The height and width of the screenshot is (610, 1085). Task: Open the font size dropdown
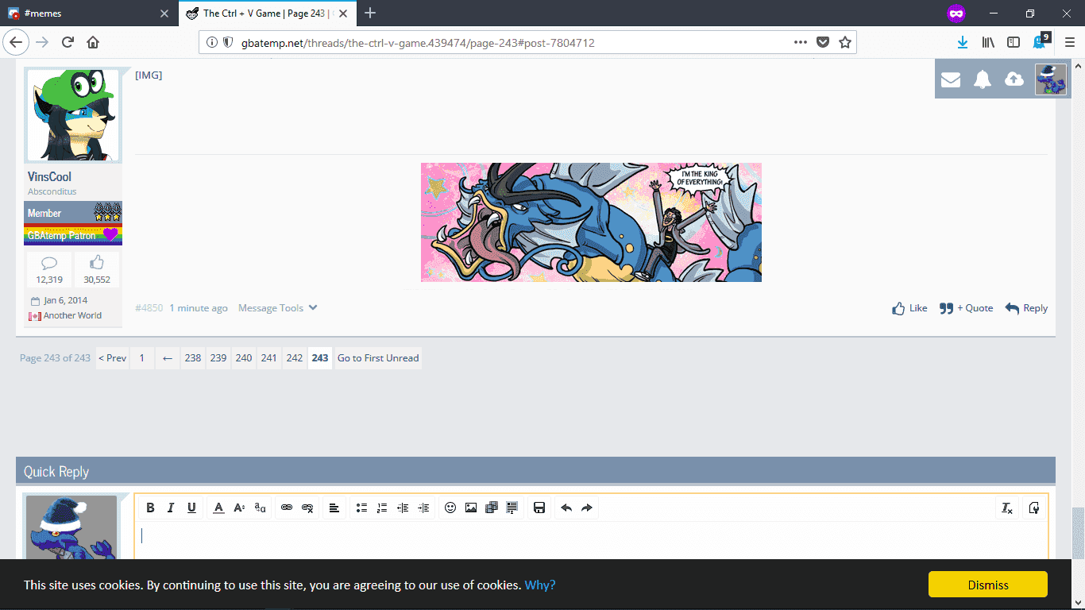point(239,508)
